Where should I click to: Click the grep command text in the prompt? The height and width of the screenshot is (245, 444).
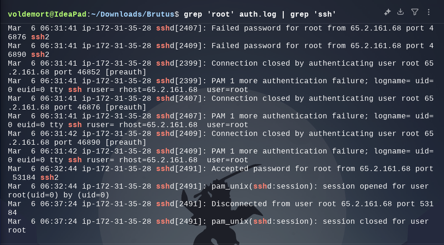point(260,14)
